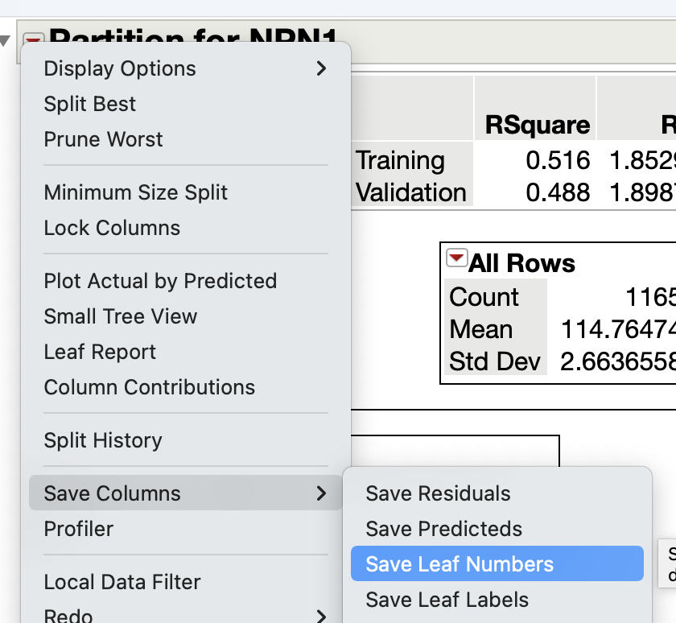
Task: Open the red triangle menu for Partition for NPN1
Action: (31, 38)
